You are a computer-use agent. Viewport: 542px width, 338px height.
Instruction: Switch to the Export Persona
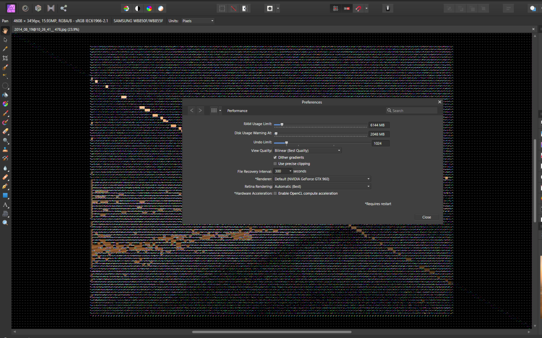[x=64, y=8]
